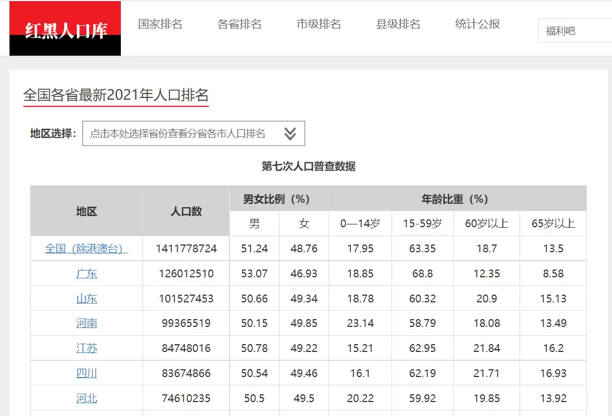The width and height of the screenshot is (612, 416).
Task: Select national male ratio 51.24
Action: (254, 248)
